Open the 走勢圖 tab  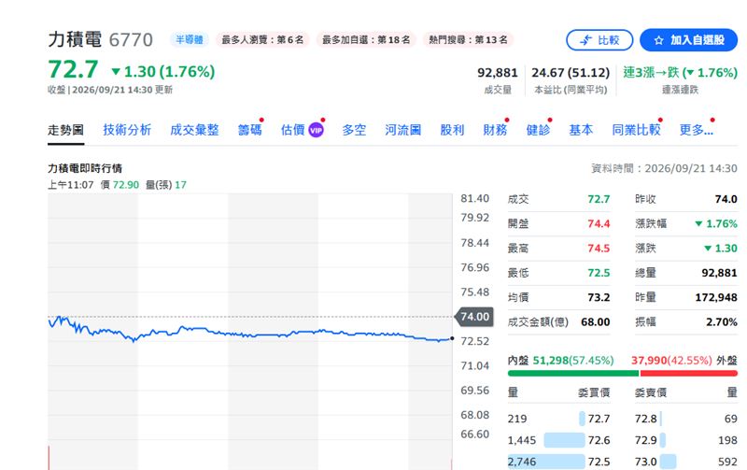coord(65,130)
